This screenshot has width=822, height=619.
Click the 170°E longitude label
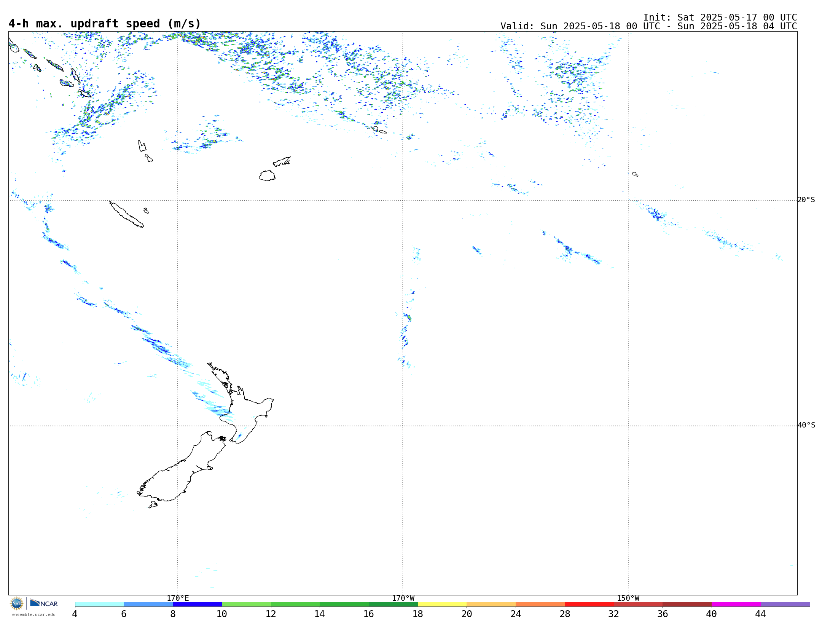[178, 598]
